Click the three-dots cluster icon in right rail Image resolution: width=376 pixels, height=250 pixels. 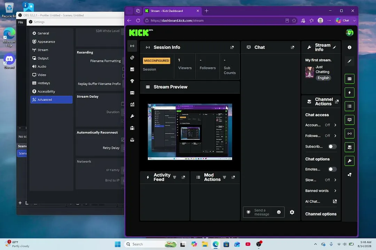(350, 175)
